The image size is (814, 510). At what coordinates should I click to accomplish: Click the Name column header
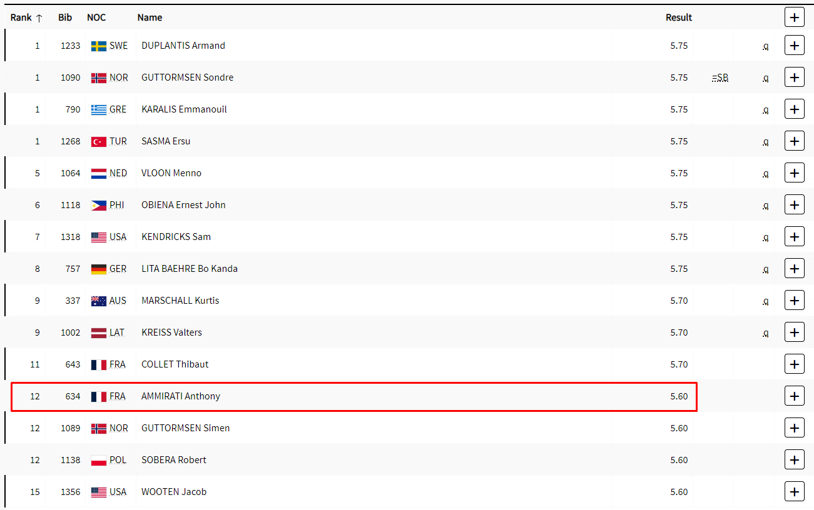click(150, 17)
